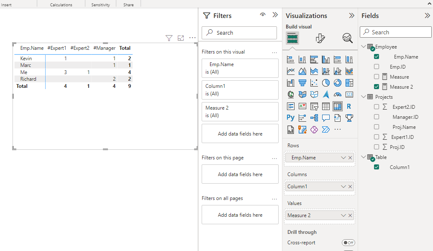Select the slicer visual
The image size is (433, 251).
(x=314, y=106)
